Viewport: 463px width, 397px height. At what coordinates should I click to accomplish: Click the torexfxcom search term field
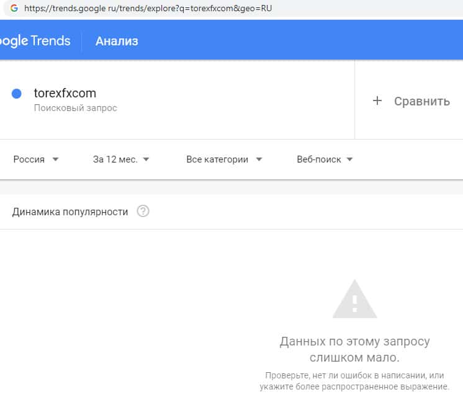(65, 94)
